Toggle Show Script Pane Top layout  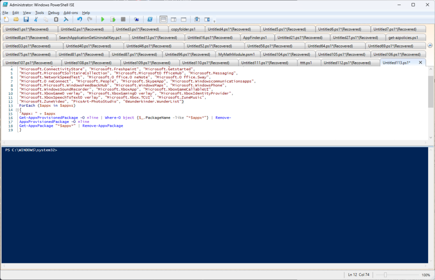164,19
